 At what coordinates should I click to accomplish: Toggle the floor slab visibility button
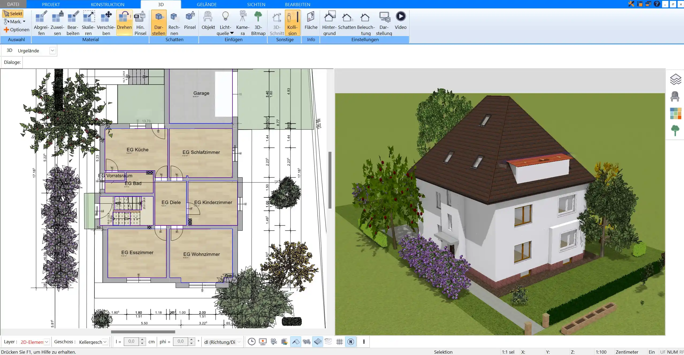point(318,342)
